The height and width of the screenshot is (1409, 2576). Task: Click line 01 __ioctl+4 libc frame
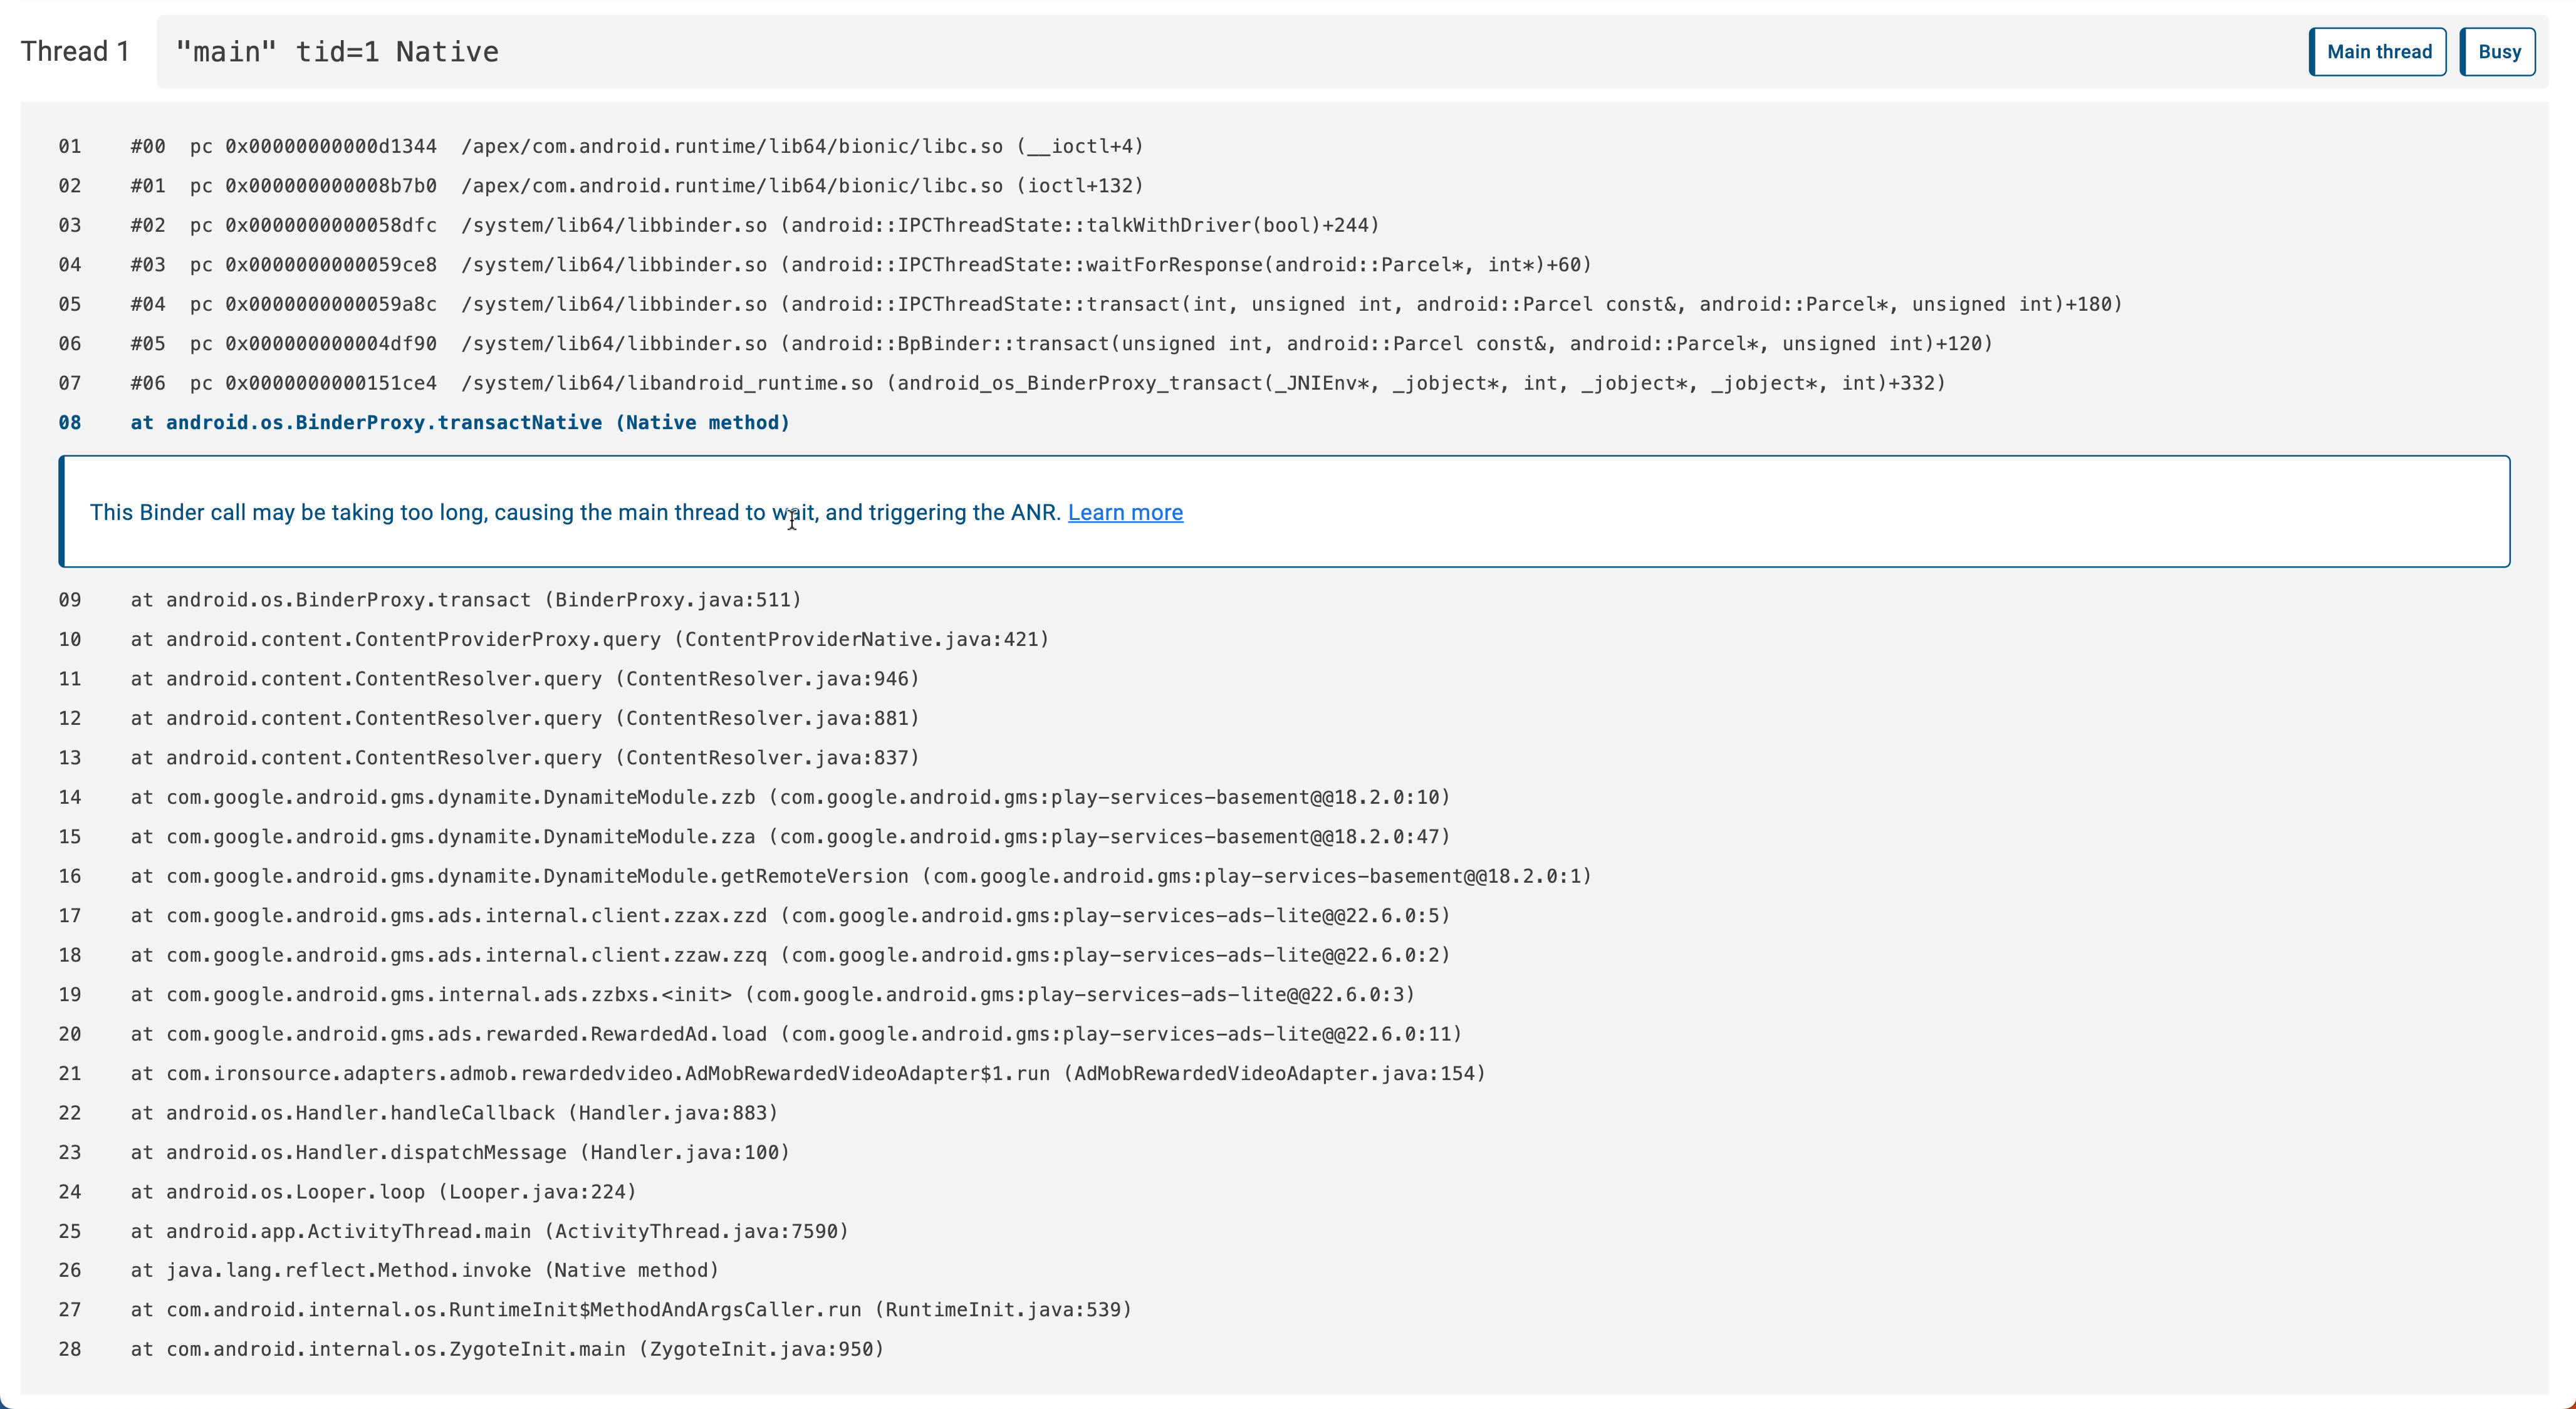pyautogui.click(x=636, y=146)
